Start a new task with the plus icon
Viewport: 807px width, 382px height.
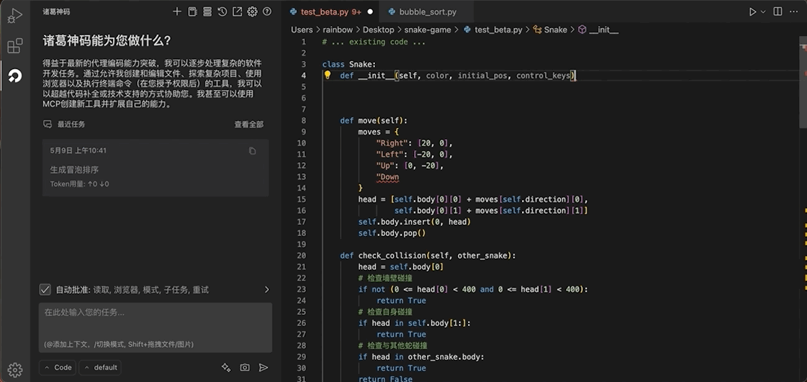pos(177,11)
